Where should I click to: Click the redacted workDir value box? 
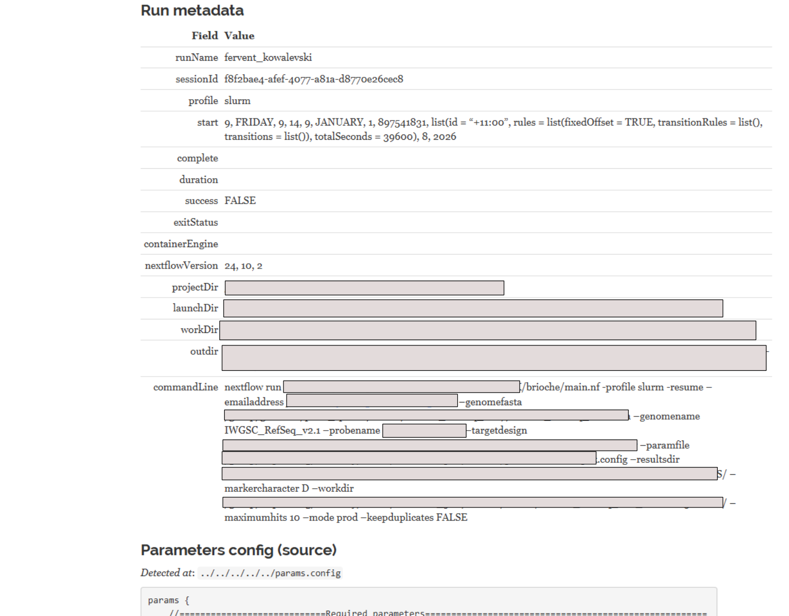(x=487, y=330)
